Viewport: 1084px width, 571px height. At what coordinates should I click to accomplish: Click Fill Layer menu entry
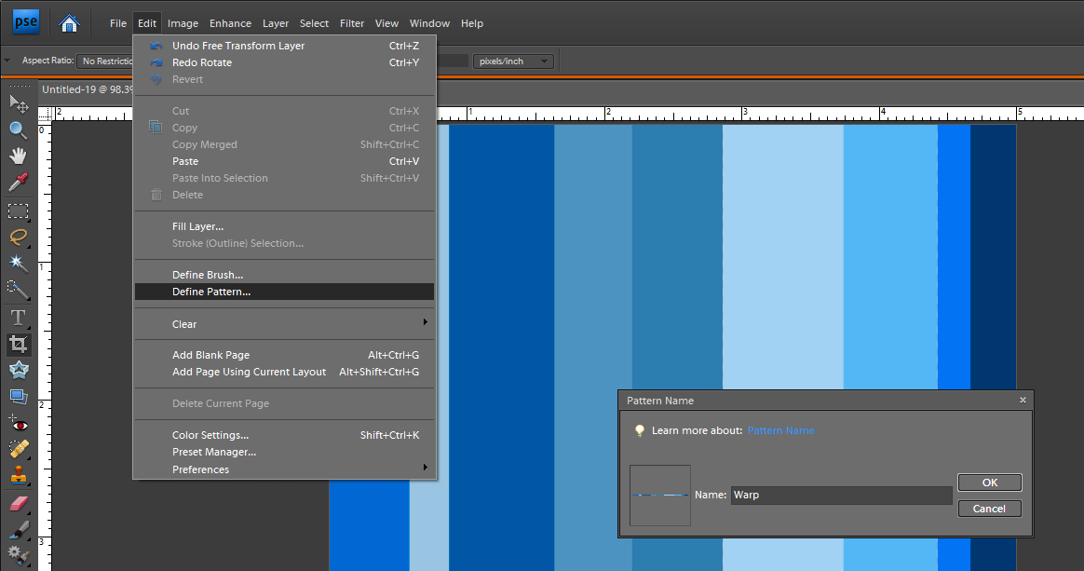click(197, 226)
